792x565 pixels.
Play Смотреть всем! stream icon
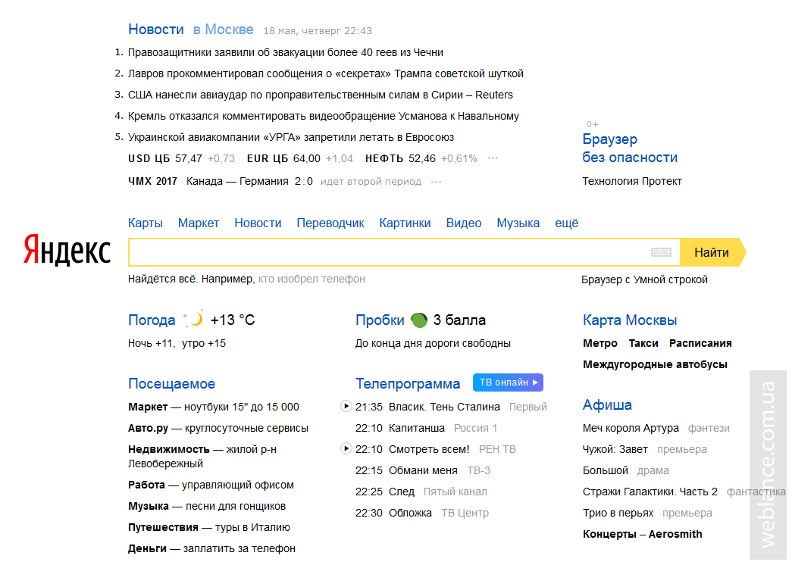coord(346,448)
